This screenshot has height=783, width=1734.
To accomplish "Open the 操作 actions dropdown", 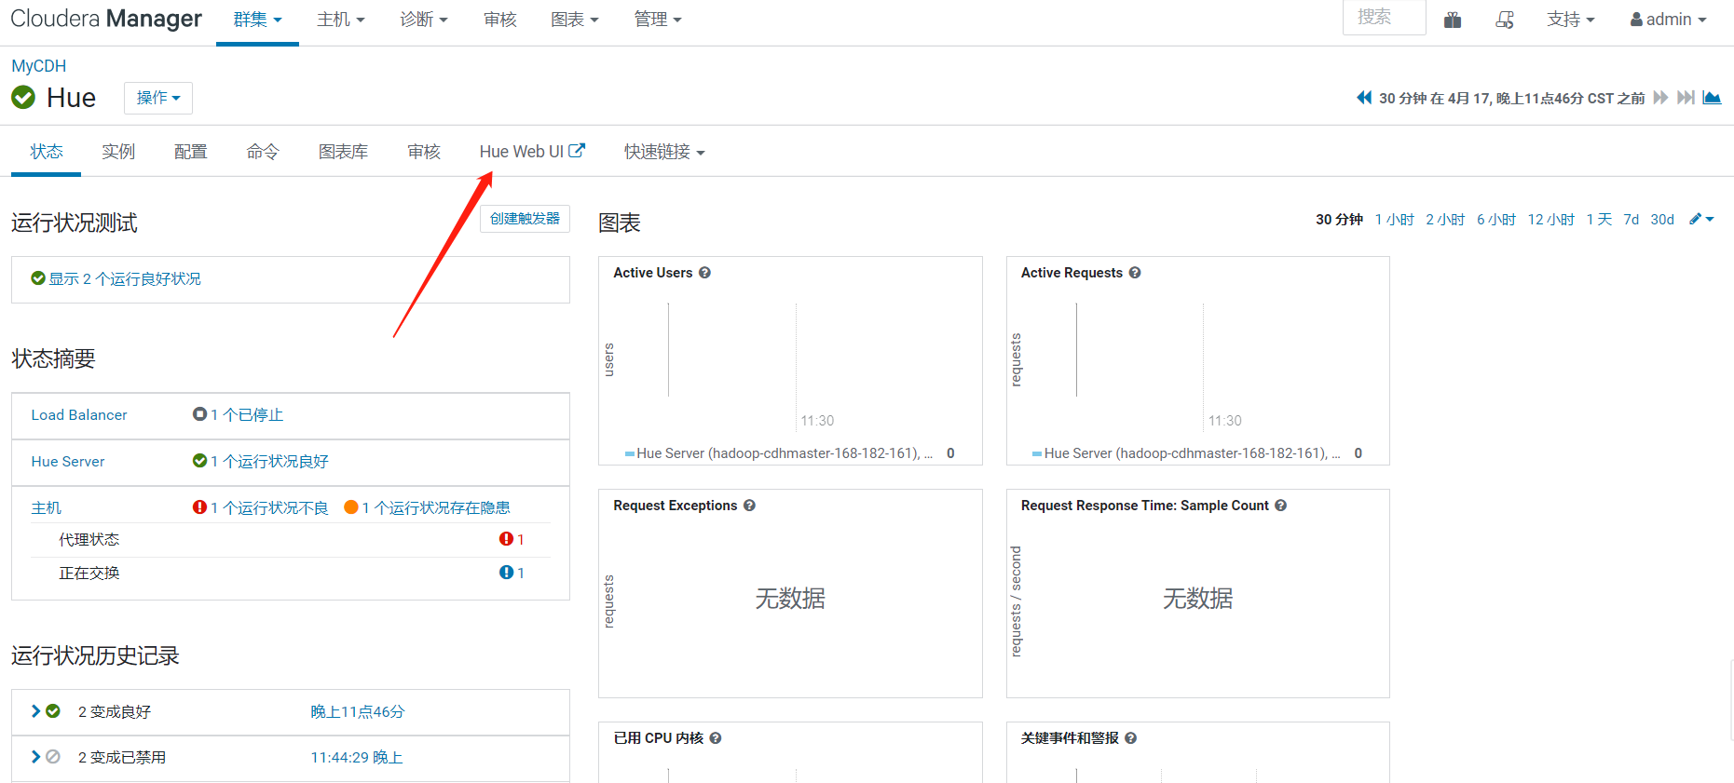I will pyautogui.click(x=158, y=98).
